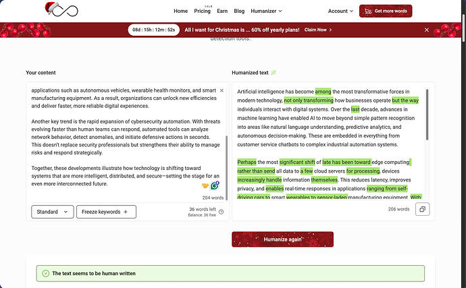Image resolution: width=466 pixels, height=288 pixels.
Task: Go to the Earn page
Action: click(x=222, y=11)
